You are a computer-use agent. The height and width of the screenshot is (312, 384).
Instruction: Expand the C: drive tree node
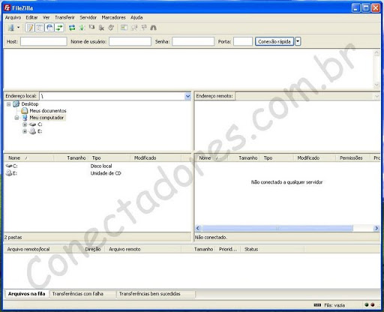point(25,124)
